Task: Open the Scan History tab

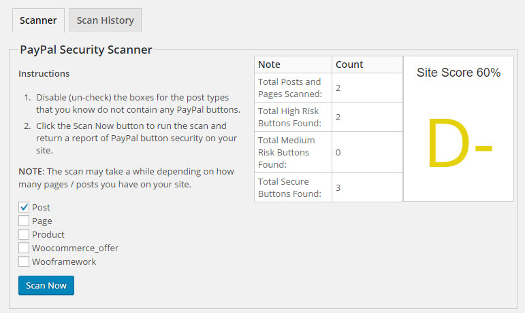Action: pyautogui.click(x=106, y=20)
